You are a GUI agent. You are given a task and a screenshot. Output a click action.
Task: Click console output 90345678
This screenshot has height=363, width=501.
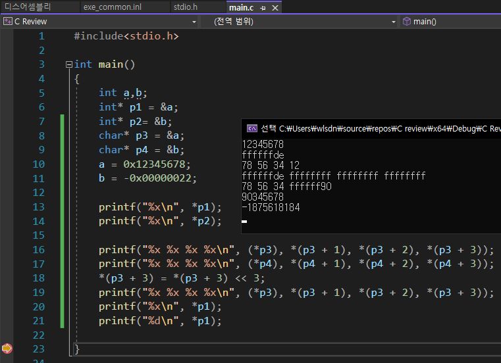tap(263, 197)
